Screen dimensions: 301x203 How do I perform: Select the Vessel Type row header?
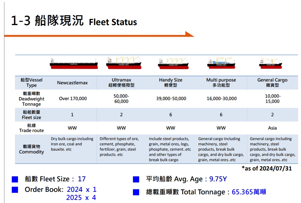(x=31, y=82)
